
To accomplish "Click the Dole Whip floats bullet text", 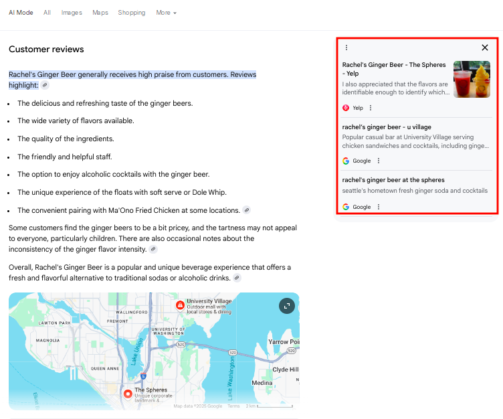I will coord(122,192).
